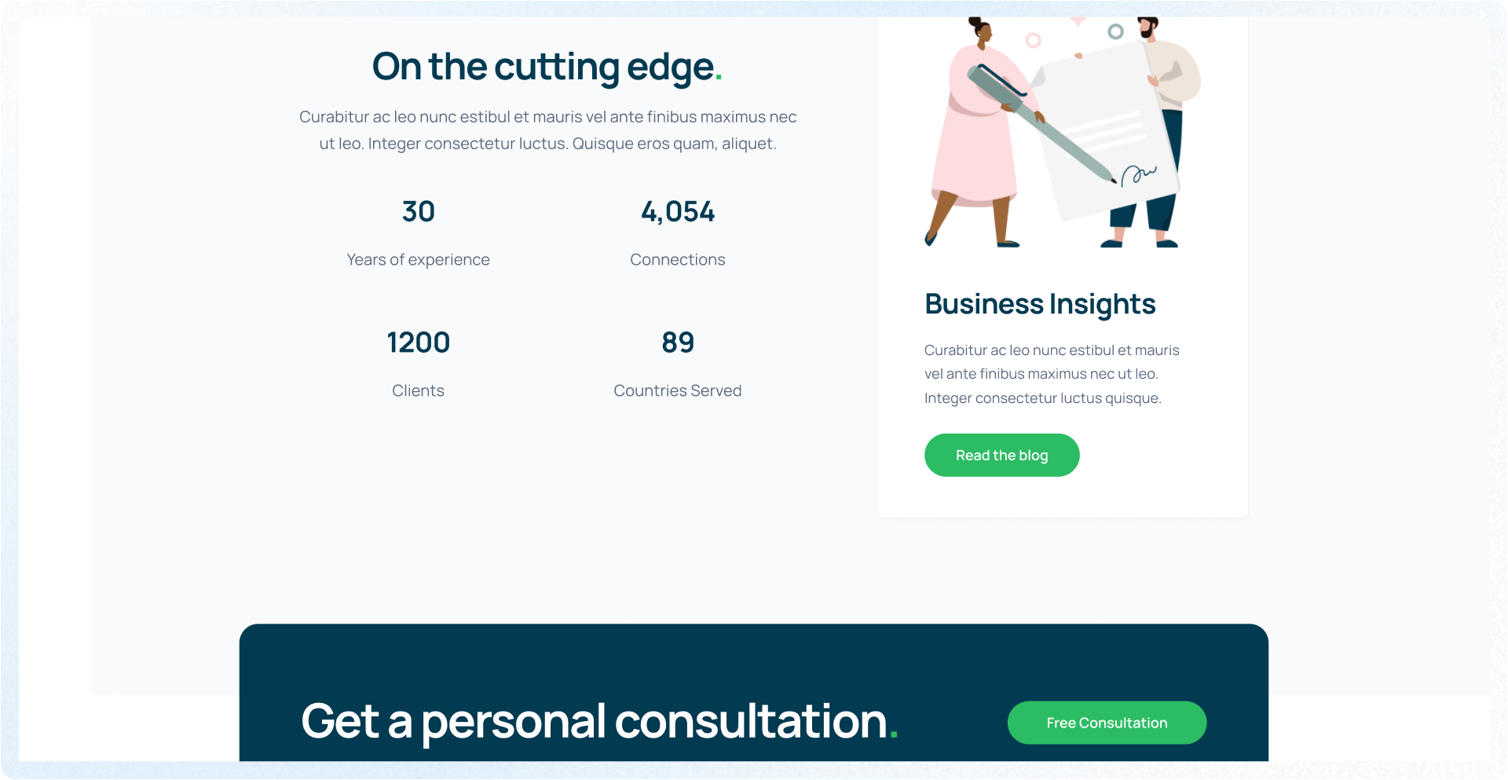This screenshot has width=1508, height=780.
Task: Select the "Countries Served" label
Action: (x=678, y=391)
